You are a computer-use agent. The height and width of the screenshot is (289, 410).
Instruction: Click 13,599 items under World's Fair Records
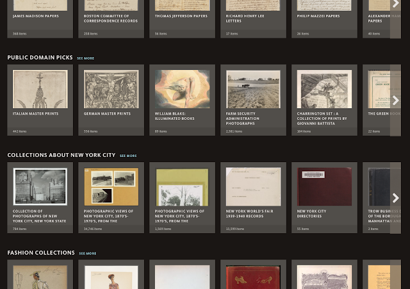tap(235, 229)
